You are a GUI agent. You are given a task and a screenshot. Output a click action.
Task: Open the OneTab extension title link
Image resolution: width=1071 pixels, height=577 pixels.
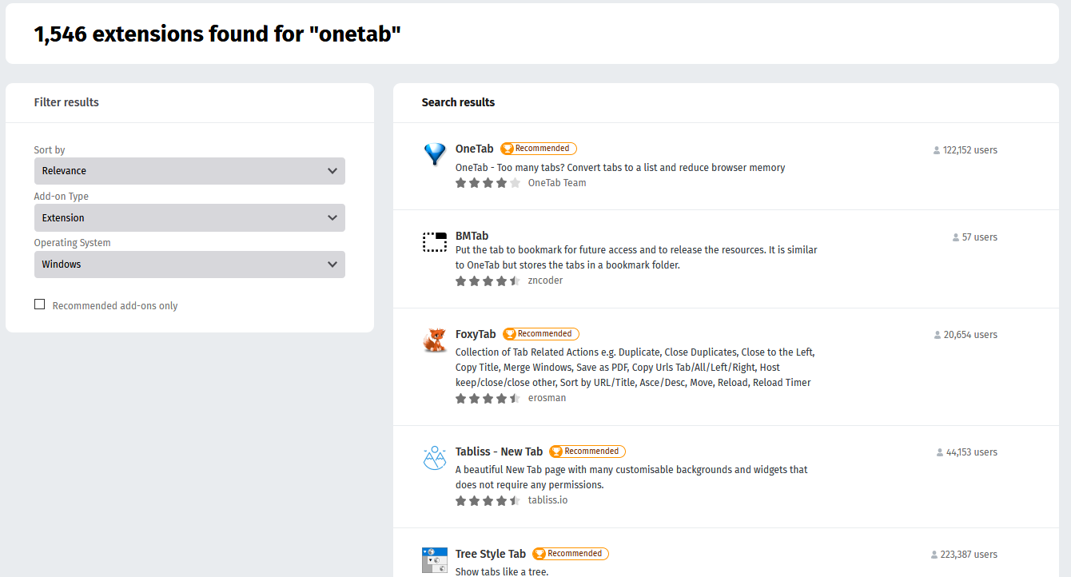pos(474,149)
